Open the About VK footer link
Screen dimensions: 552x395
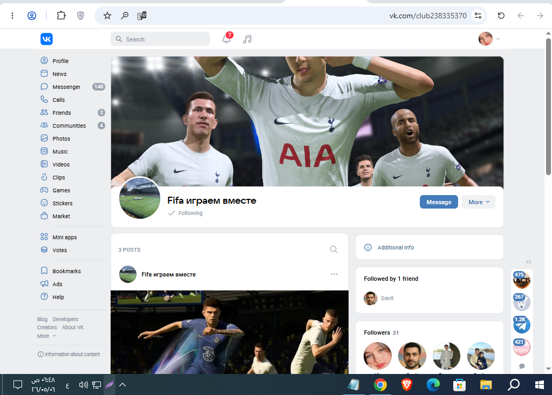pos(73,327)
